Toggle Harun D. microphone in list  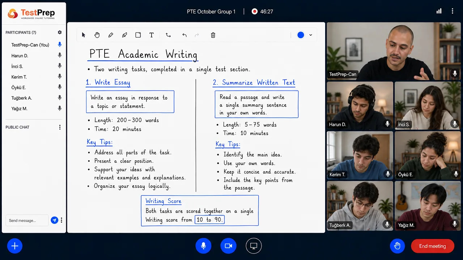tap(60, 55)
